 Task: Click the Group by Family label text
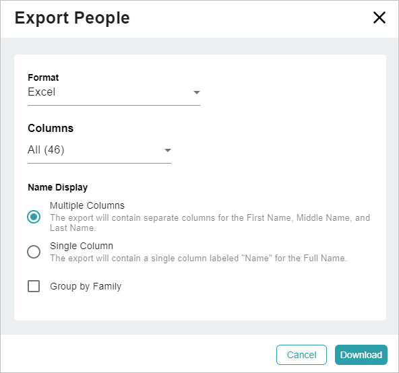pyautogui.click(x=86, y=286)
